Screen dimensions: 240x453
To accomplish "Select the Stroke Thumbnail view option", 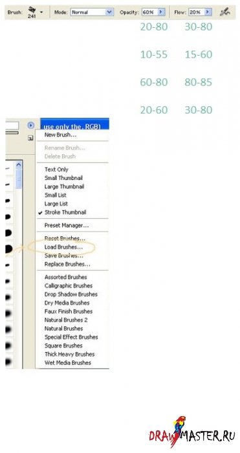I will (x=65, y=212).
